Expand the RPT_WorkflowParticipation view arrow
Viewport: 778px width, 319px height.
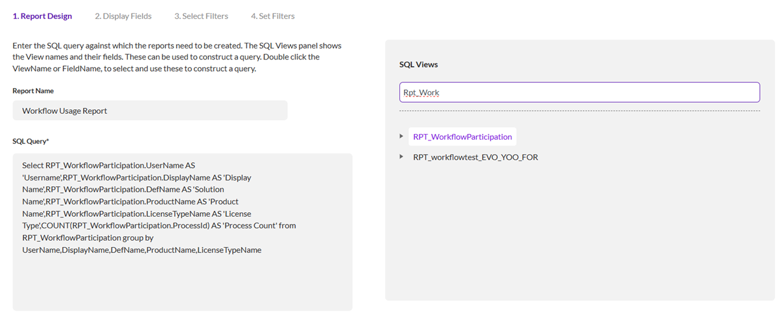402,137
